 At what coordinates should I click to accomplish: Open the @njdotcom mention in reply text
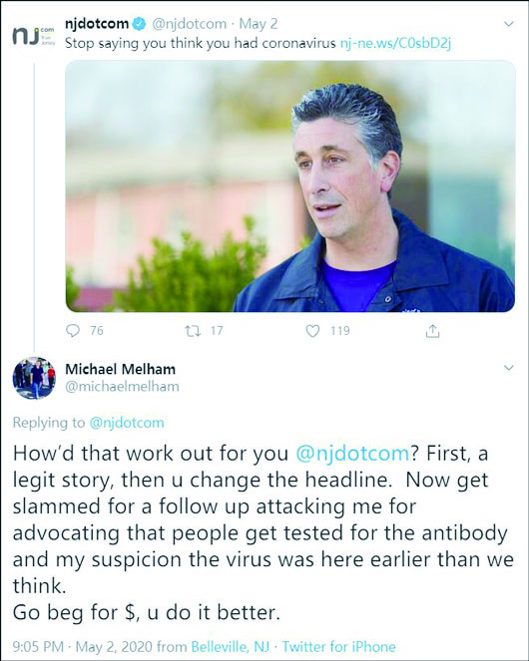pyautogui.click(x=352, y=454)
